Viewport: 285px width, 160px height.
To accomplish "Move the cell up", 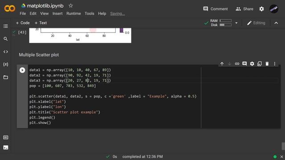I will click(222, 64).
